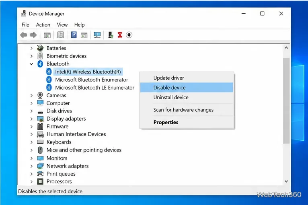Select Microsoft Bluetooth LE Enumerator row

point(94,88)
